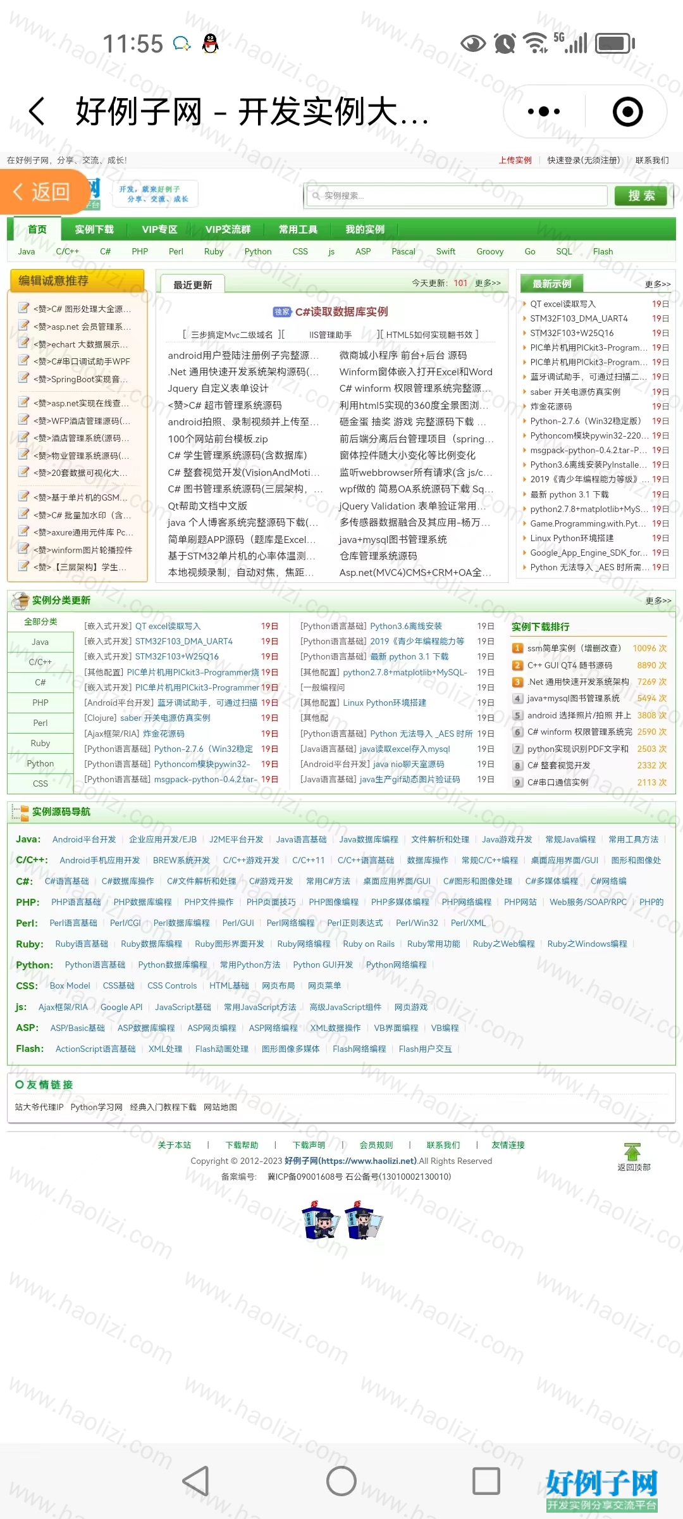Image resolution: width=683 pixels, height=1519 pixels.
Task: Select Groovy in the language sub-menu
Action: (490, 251)
